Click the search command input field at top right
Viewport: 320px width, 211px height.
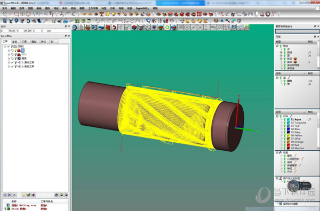(x=297, y=31)
